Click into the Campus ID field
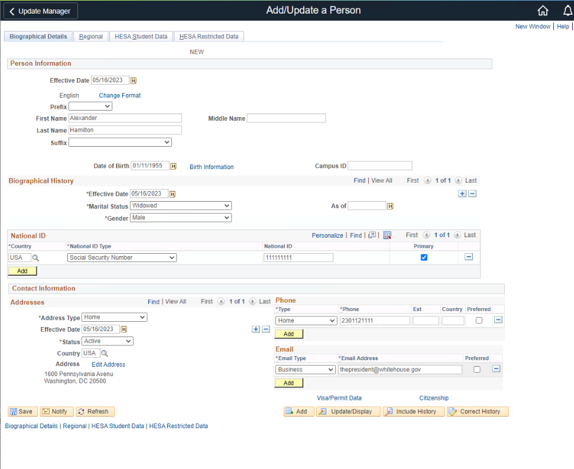The height and width of the screenshot is (469, 574). tap(380, 166)
